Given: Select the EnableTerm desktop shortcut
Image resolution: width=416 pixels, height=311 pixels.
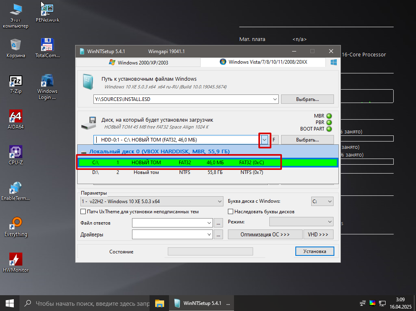Looking at the screenshot, I should (x=15, y=191).
